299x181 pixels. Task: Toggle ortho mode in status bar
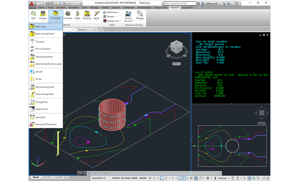(162, 178)
